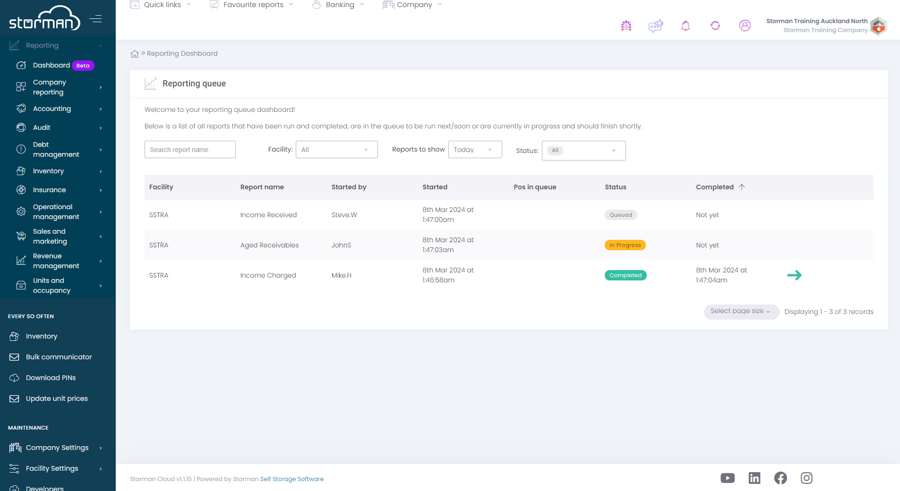Expand the Company top menu
900x491 pixels.
412,5
